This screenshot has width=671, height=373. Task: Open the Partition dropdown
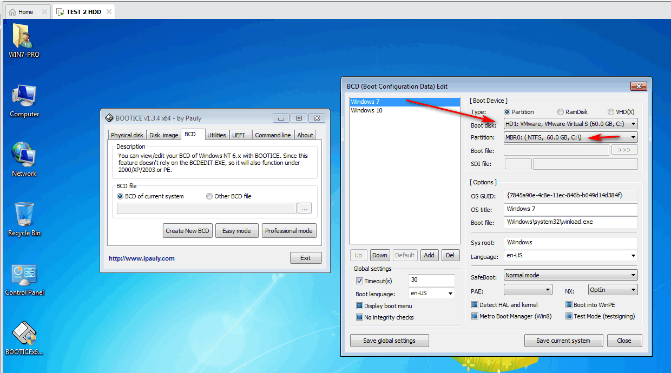pos(570,137)
